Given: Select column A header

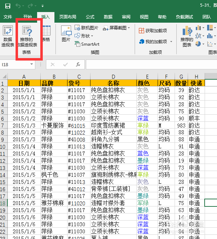Looking at the screenshot, I should pyautogui.click(x=24, y=76).
